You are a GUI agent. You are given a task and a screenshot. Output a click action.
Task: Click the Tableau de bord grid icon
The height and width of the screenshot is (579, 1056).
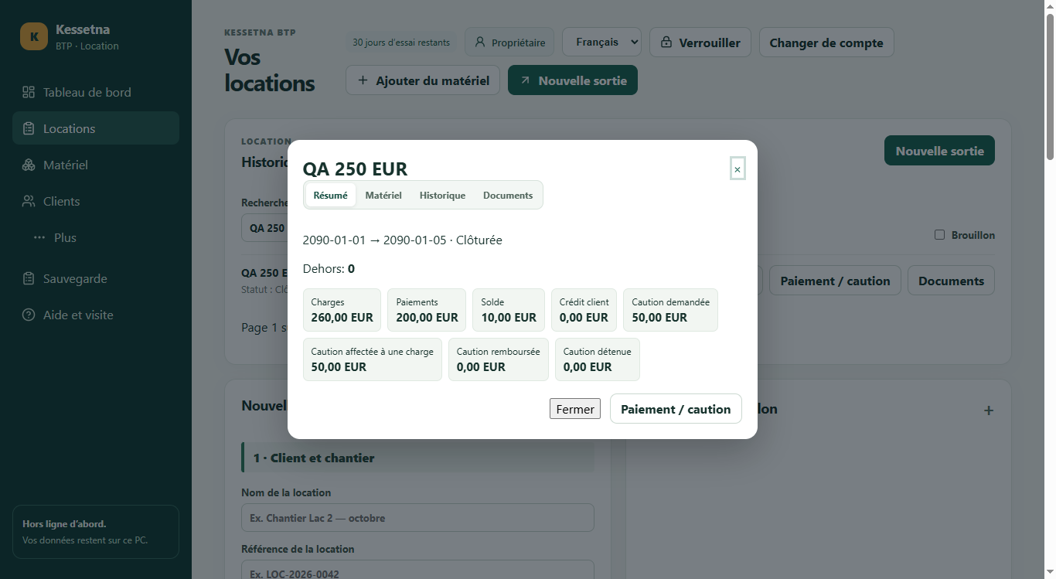tap(29, 92)
